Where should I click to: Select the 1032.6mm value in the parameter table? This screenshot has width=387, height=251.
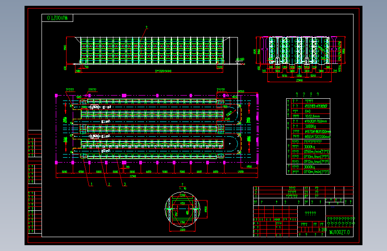point(312,117)
